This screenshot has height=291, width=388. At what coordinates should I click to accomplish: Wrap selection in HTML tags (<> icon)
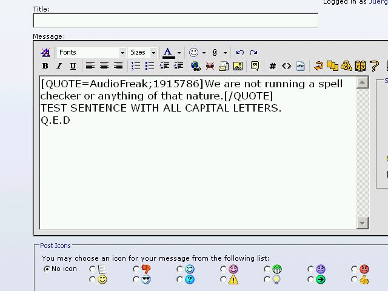(x=286, y=66)
